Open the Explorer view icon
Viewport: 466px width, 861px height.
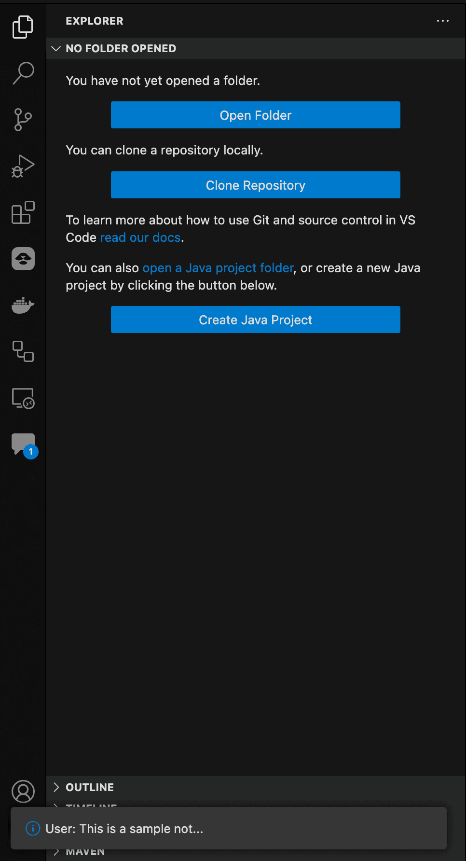pos(23,27)
